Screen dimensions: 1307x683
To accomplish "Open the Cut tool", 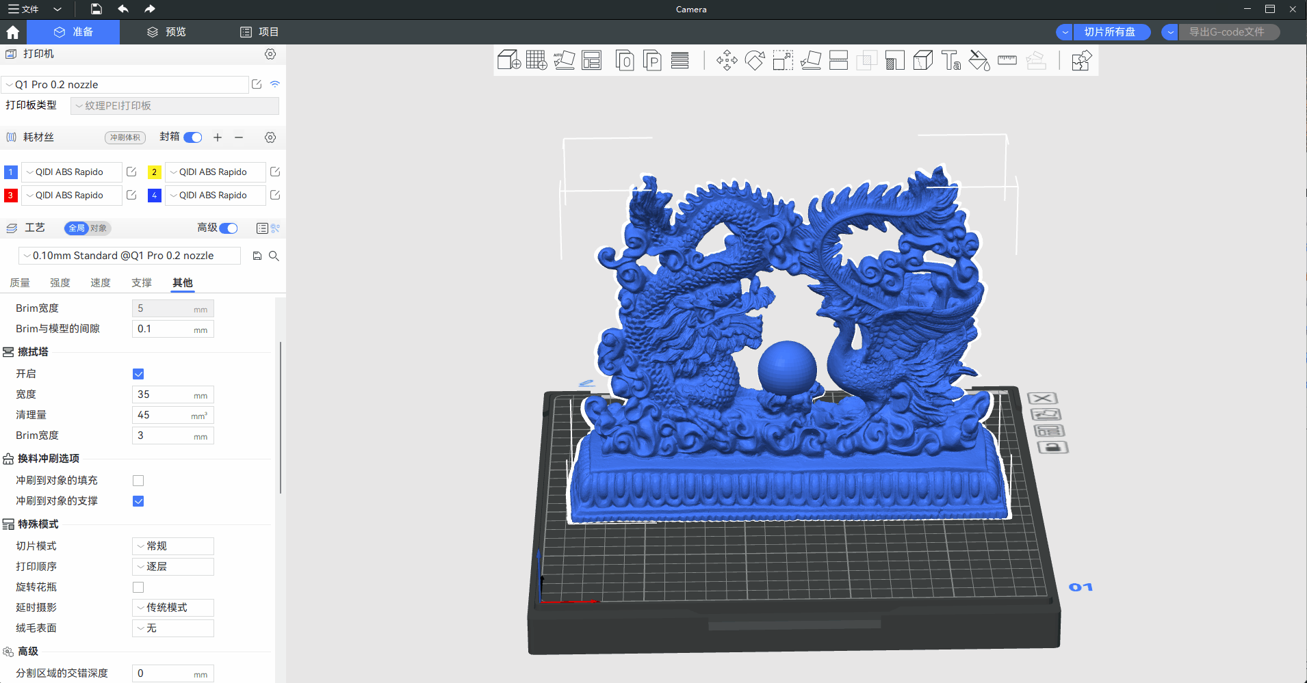I will pos(838,61).
